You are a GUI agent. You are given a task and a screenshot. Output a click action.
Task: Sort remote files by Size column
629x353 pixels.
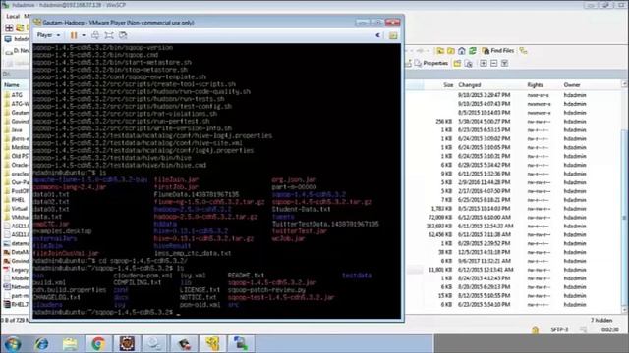click(448, 85)
